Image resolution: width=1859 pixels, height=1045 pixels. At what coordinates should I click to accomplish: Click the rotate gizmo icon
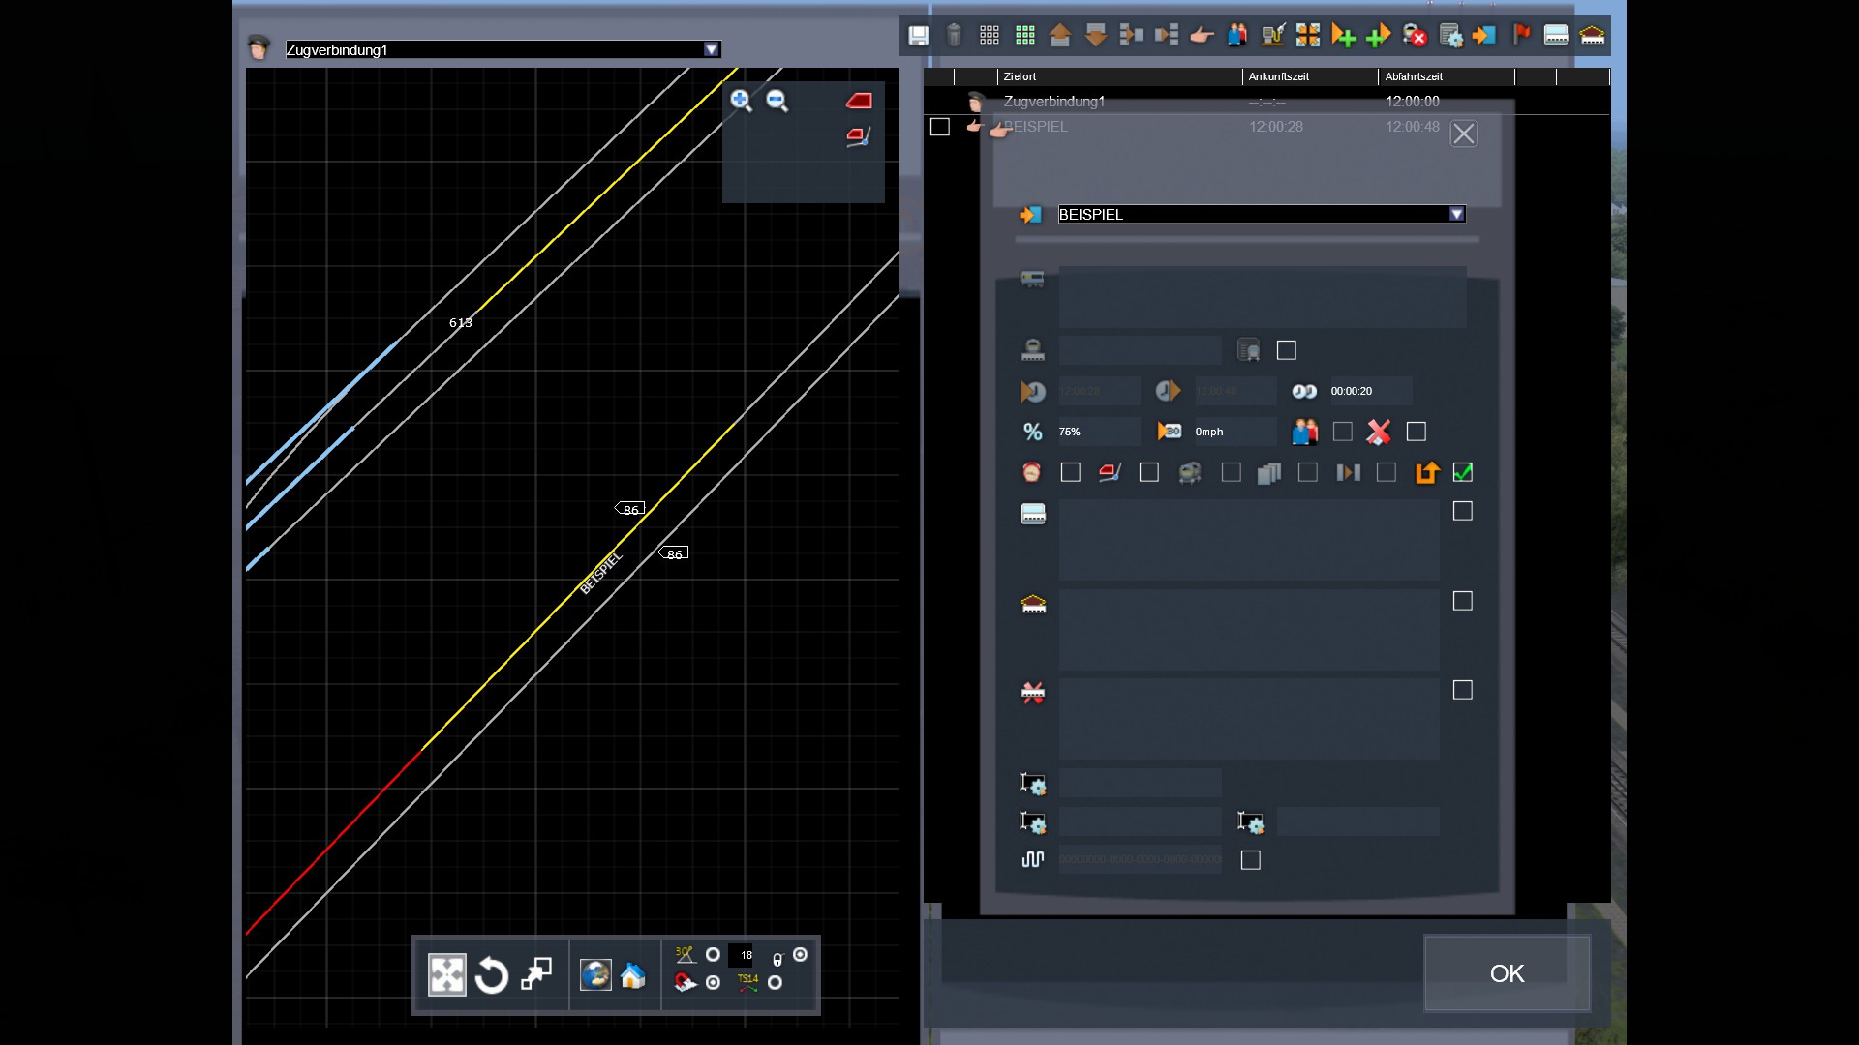492,975
